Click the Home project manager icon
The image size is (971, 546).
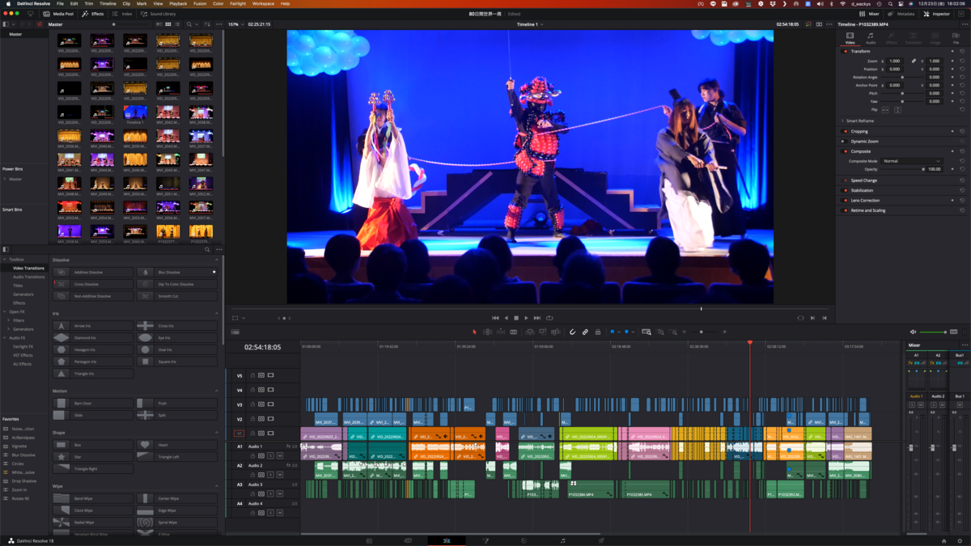(943, 540)
